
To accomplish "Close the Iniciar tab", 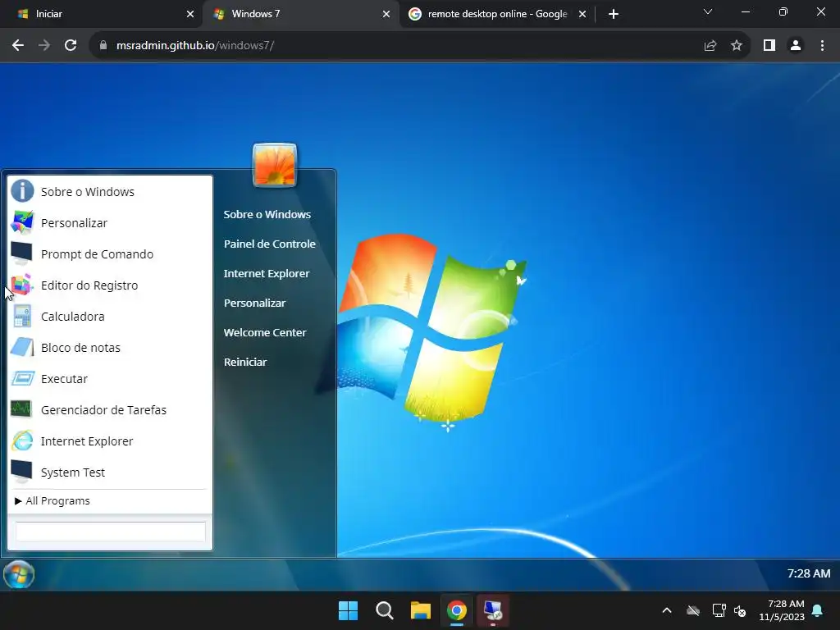I will [x=190, y=14].
